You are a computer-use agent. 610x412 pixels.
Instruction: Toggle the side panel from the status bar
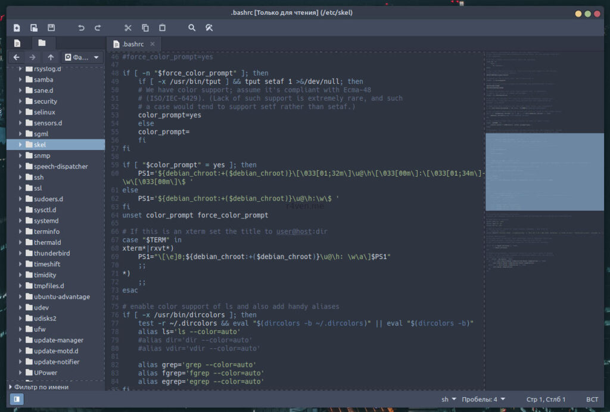[x=17, y=399]
